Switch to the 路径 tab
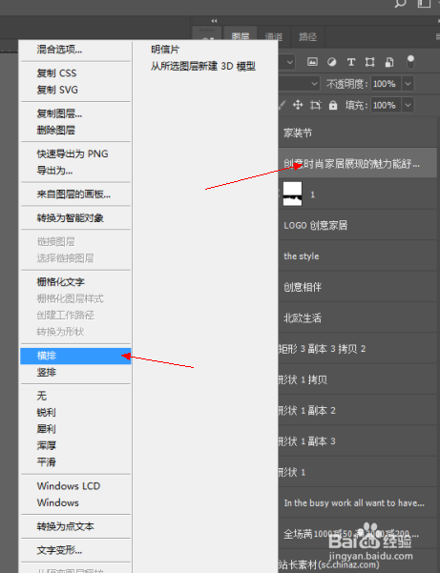 coord(307,36)
